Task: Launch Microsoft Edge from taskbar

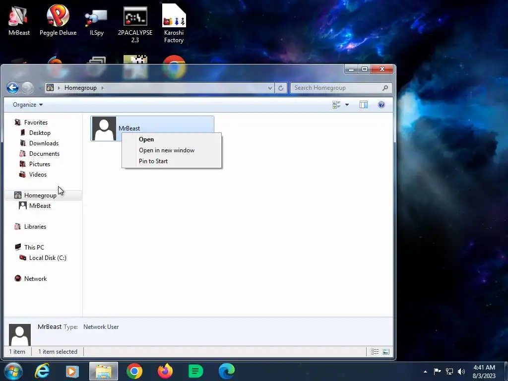Action: (226, 371)
